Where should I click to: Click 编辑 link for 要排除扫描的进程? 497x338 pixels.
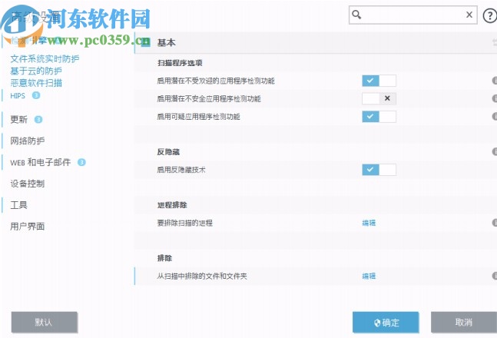(369, 223)
